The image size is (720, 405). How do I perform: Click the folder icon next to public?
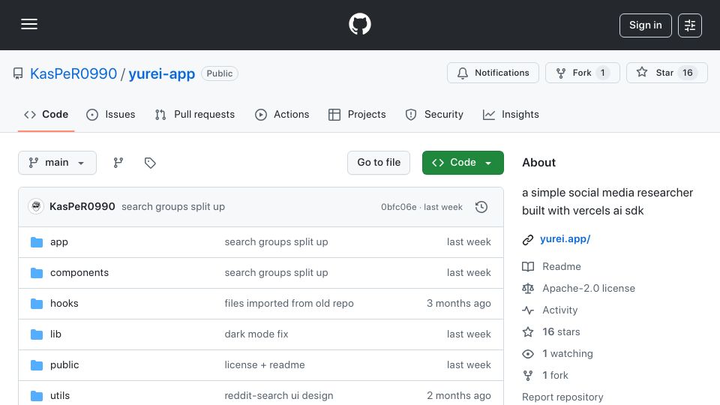coord(37,365)
